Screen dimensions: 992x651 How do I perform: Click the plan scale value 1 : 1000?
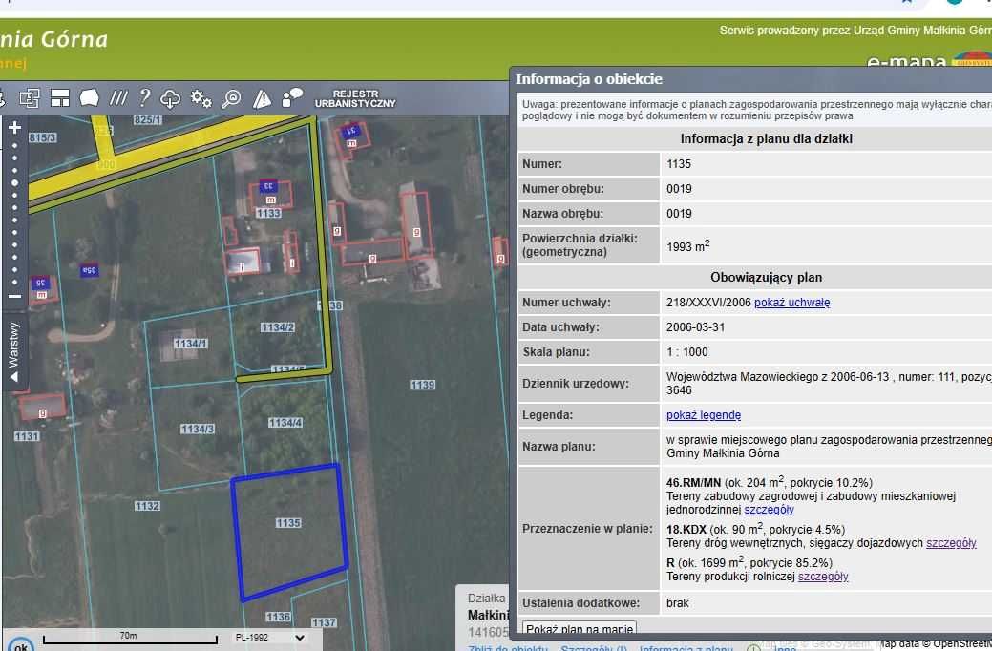(x=687, y=352)
